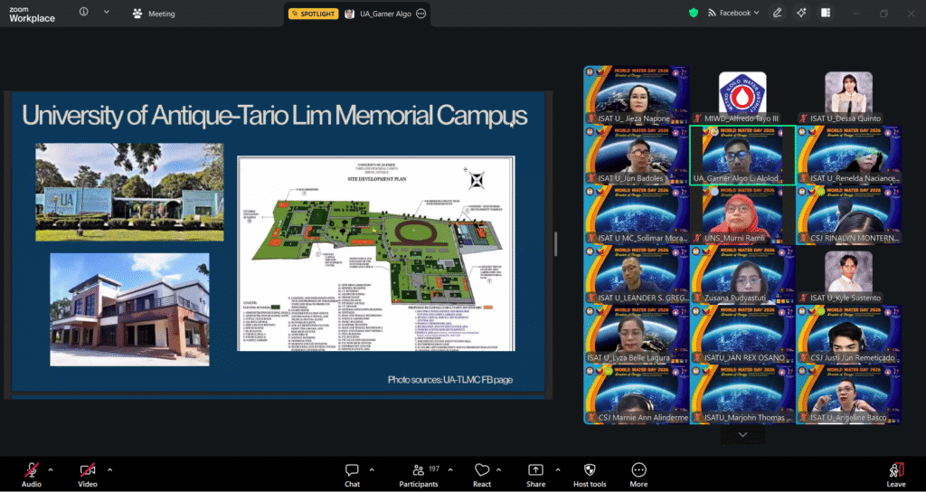926x492 pixels.
Task: Open Host tools shield
Action: [x=590, y=470]
